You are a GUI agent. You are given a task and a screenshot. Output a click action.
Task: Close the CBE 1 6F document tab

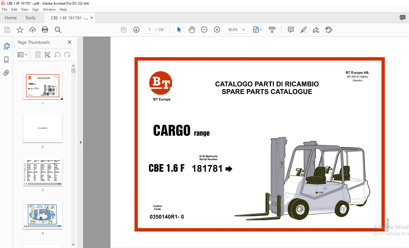pos(92,18)
